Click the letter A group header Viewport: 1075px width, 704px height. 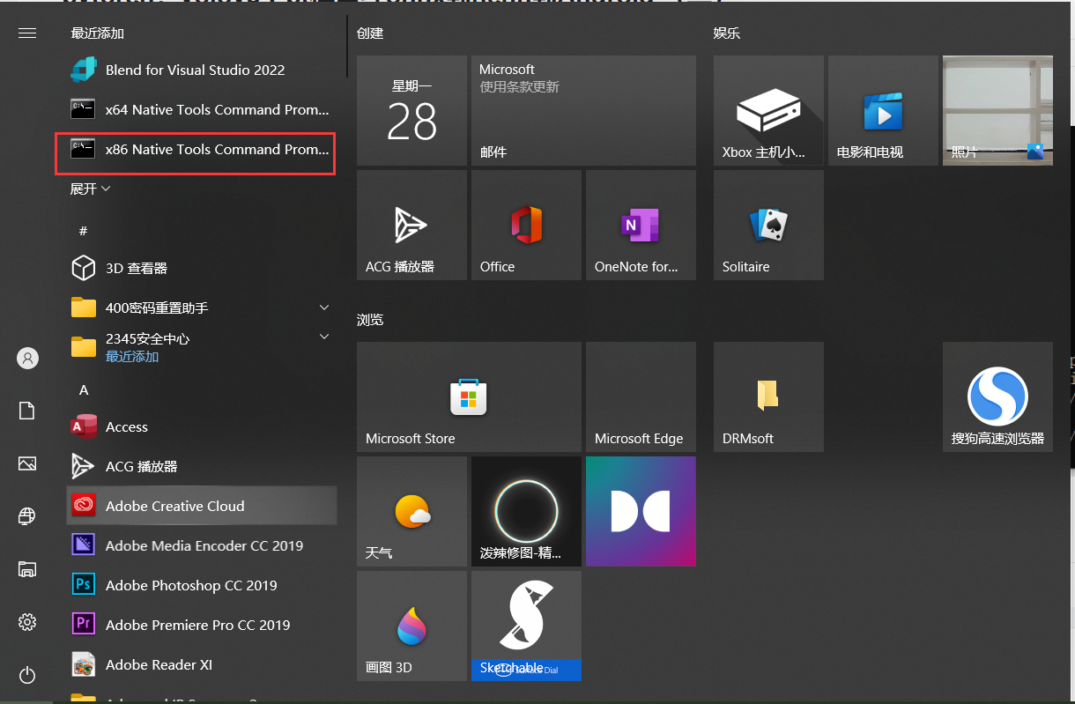click(x=84, y=389)
